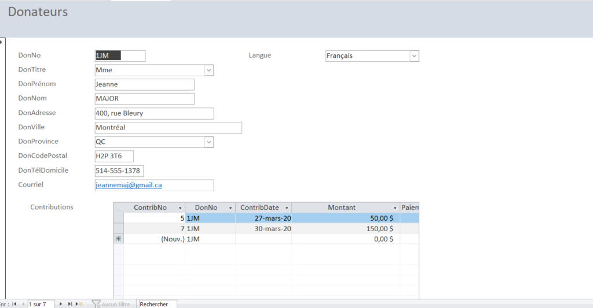The width and height of the screenshot is (593, 308).
Task: Go to previous record arrow
Action: 23,304
